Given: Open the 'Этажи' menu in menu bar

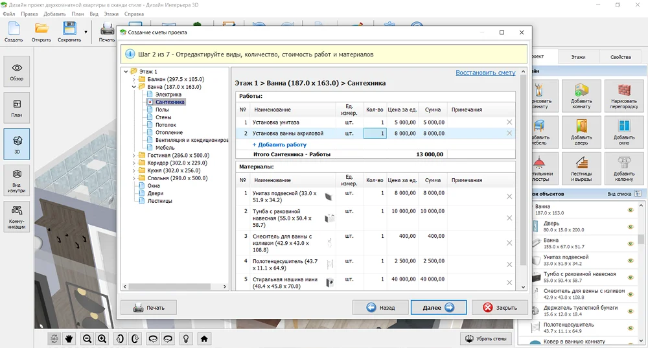Looking at the screenshot, I should (111, 14).
